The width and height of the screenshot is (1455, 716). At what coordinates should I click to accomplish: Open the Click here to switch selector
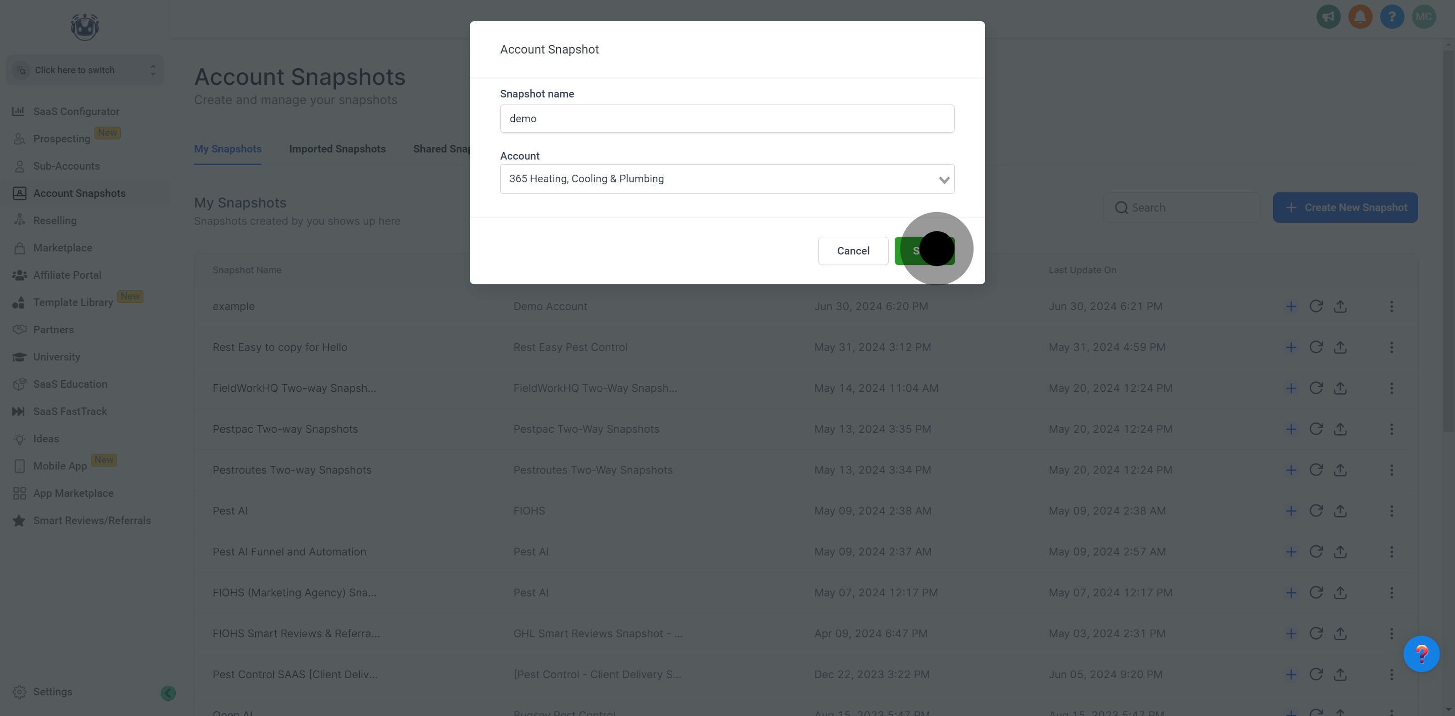[x=85, y=70]
